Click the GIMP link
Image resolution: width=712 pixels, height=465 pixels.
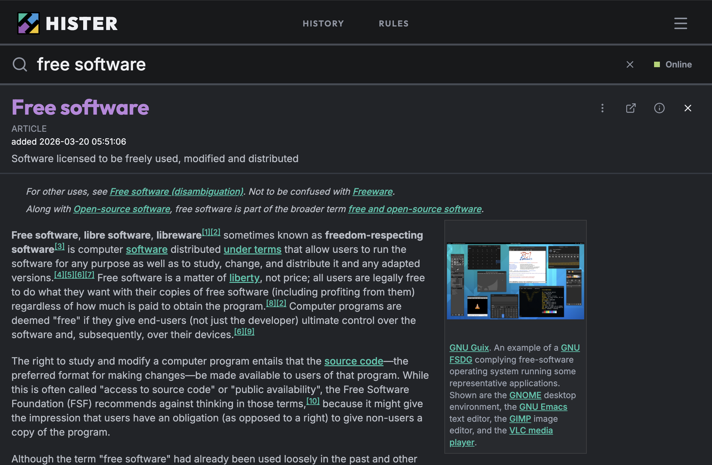[x=520, y=419]
